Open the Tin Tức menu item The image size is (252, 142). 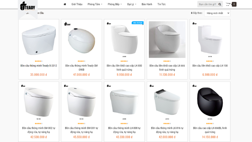(161, 4)
